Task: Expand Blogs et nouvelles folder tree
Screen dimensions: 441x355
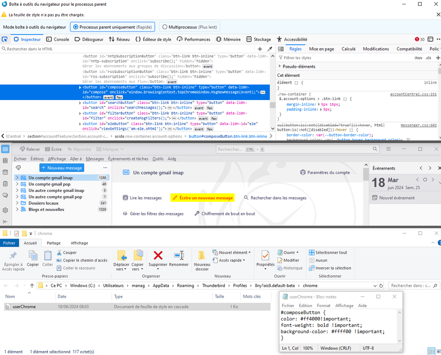Action: click(17, 209)
